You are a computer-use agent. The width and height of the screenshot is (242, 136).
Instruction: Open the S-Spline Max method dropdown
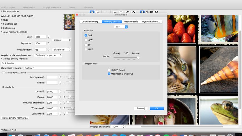tap(38, 63)
